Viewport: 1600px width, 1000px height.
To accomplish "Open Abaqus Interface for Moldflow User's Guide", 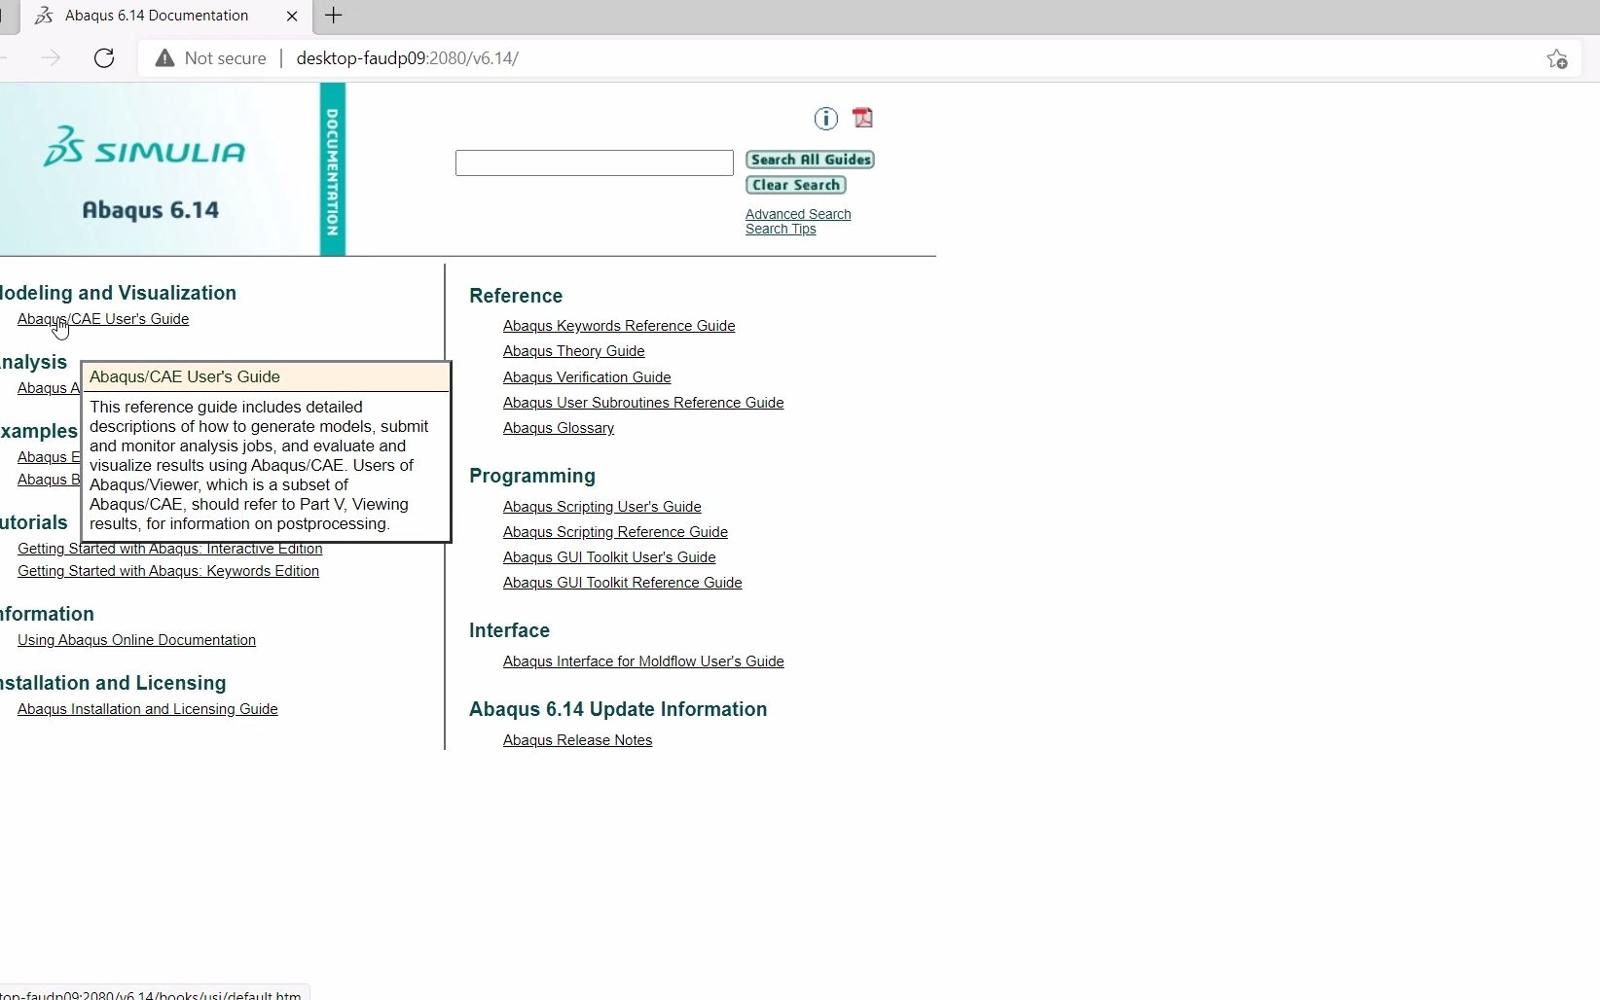I will coord(643,661).
